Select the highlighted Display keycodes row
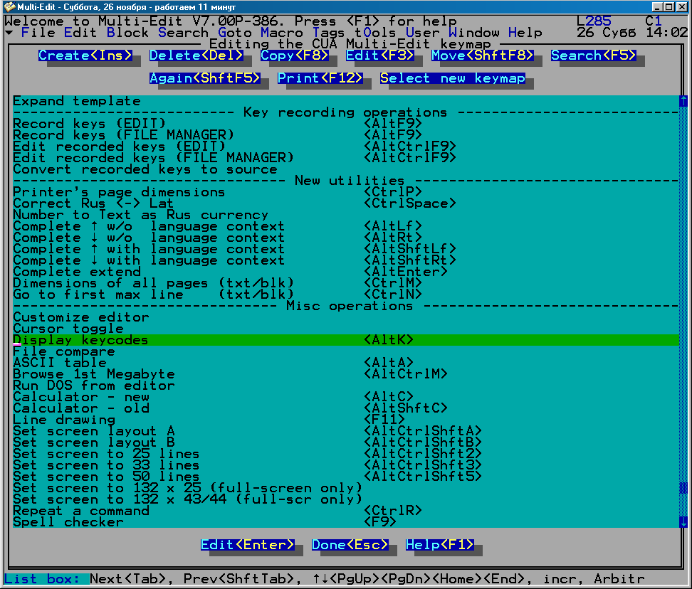Screen dimensions: 692x589 click(x=346, y=340)
